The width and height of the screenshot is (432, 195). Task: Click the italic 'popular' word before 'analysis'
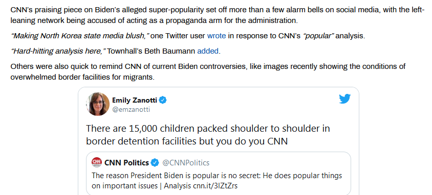(x=318, y=36)
